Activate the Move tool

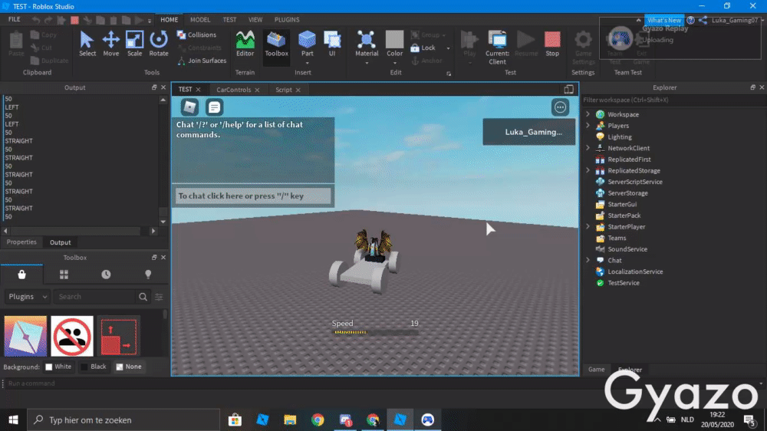tap(110, 44)
